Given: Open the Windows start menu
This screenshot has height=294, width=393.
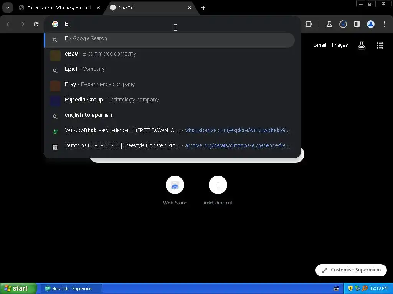Looking at the screenshot, I should coord(18,289).
